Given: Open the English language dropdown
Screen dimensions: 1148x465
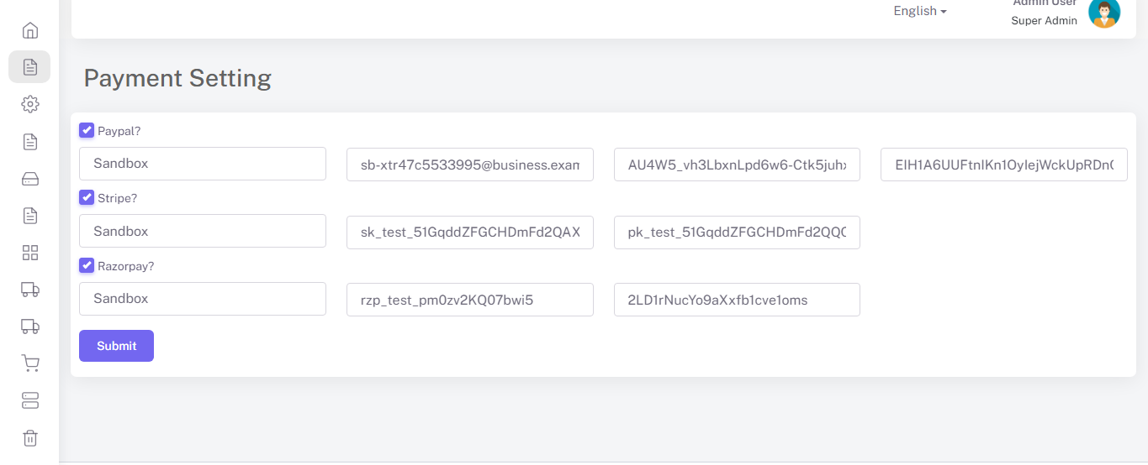Looking at the screenshot, I should (x=920, y=11).
